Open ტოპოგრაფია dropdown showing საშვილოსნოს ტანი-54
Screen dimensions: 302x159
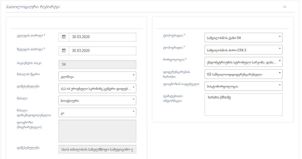tap(243, 37)
